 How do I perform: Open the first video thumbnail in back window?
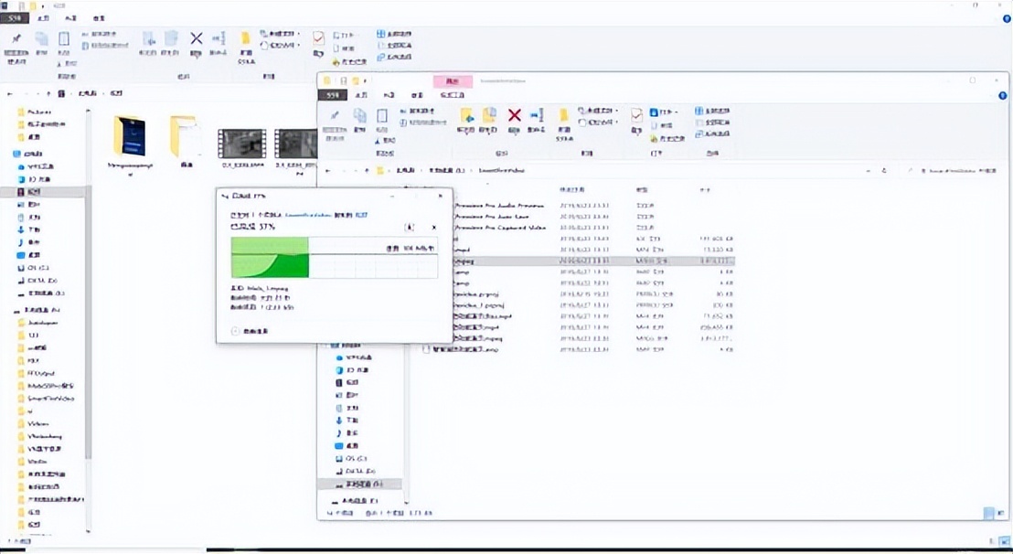click(x=241, y=144)
